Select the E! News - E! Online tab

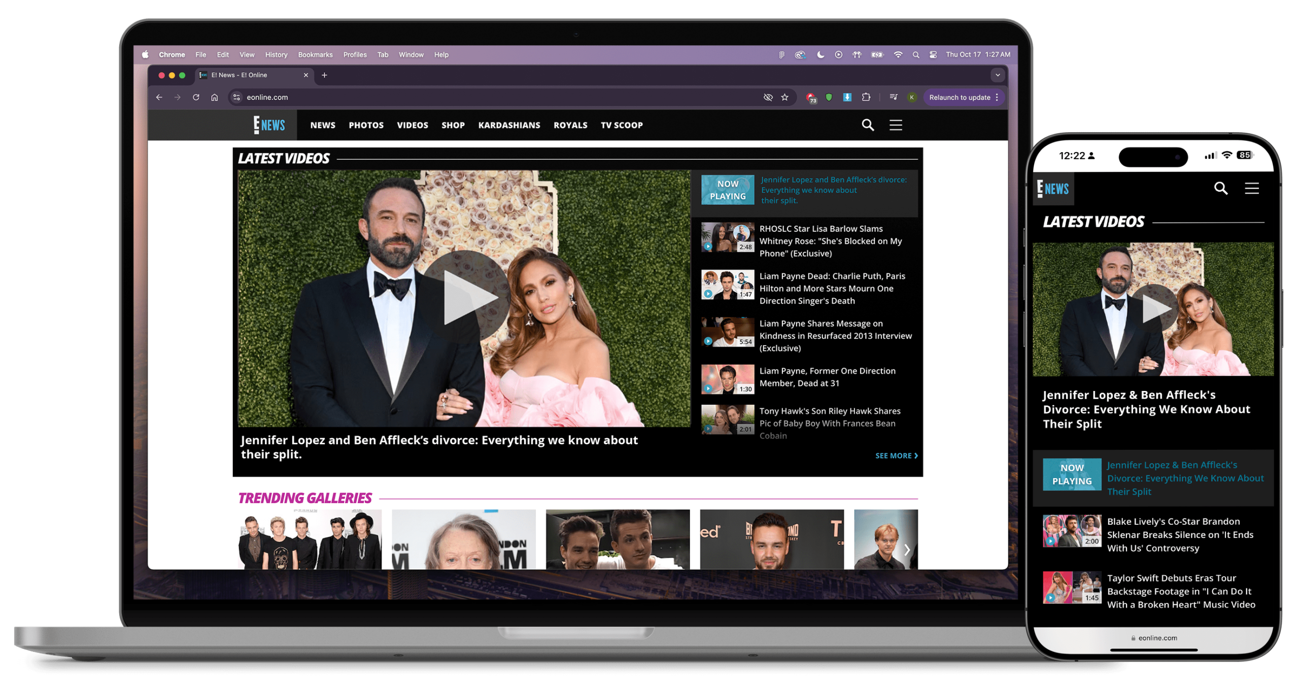[x=254, y=75]
